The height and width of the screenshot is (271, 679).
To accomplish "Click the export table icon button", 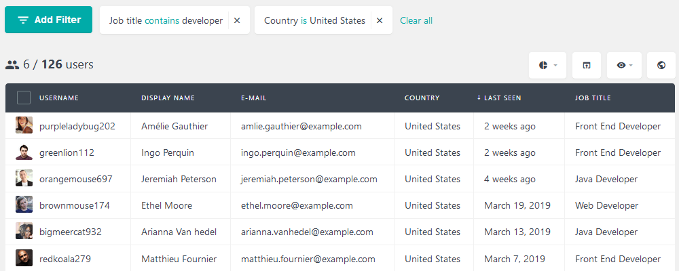I will click(587, 65).
